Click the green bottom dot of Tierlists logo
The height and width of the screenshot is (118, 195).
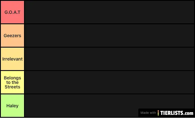tap(158, 115)
